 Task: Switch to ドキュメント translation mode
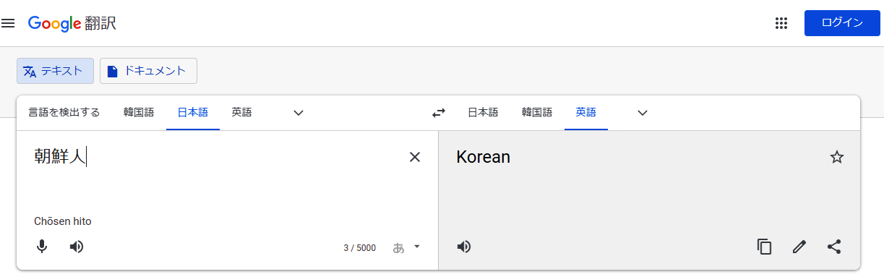tap(148, 71)
